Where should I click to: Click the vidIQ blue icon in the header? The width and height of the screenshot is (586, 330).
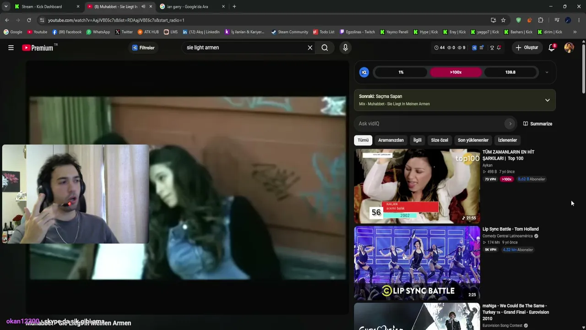point(474,48)
